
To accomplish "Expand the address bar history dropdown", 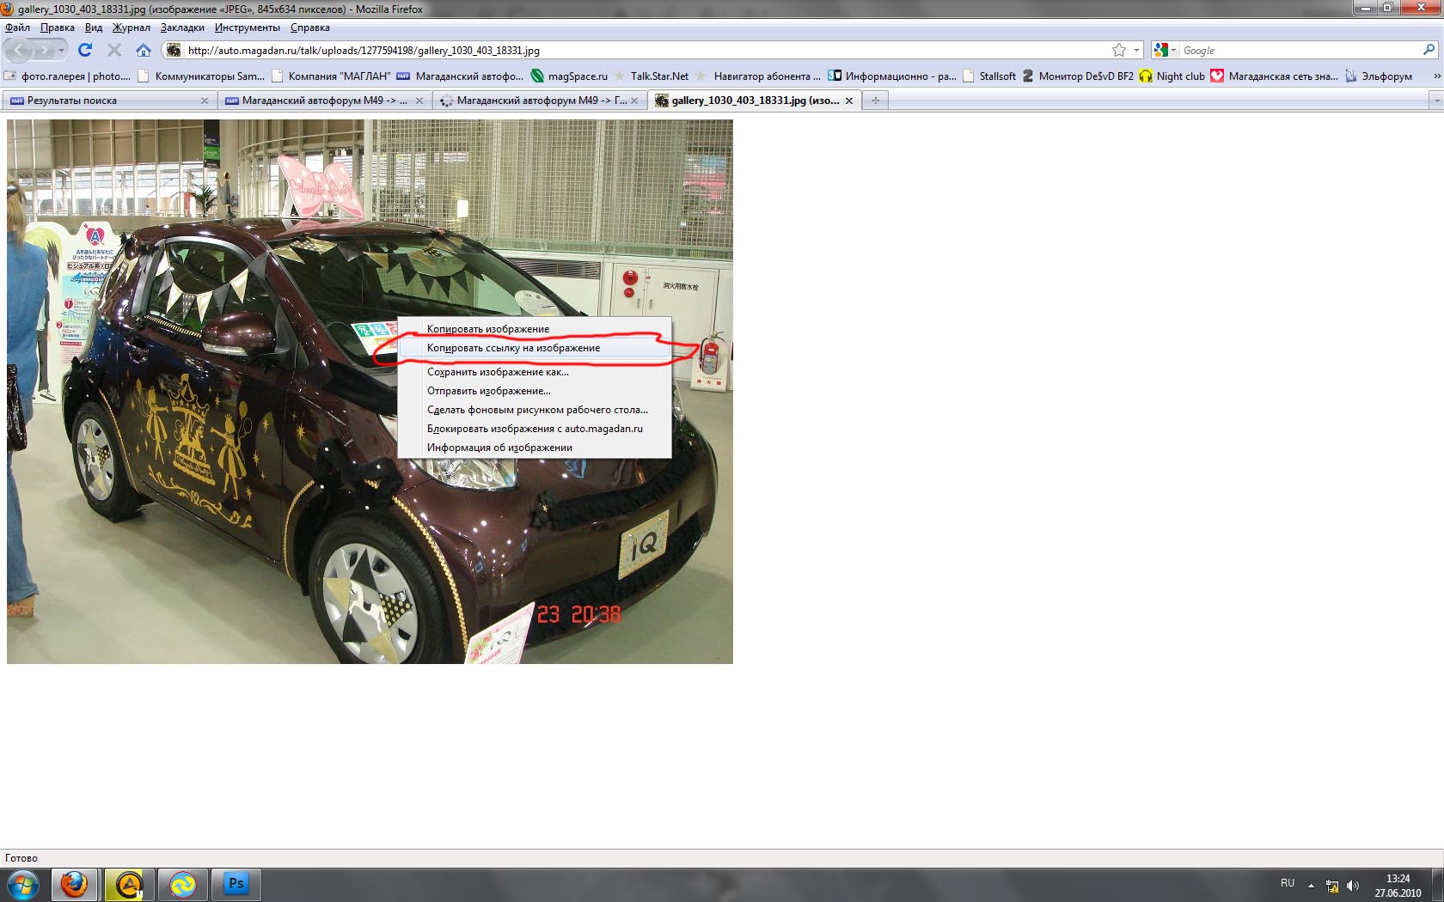I will (1136, 51).
